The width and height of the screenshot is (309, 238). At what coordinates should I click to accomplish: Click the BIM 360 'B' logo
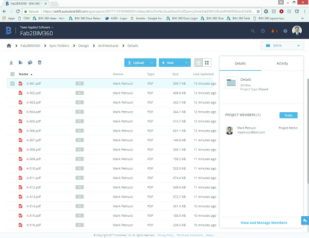pos(9,30)
